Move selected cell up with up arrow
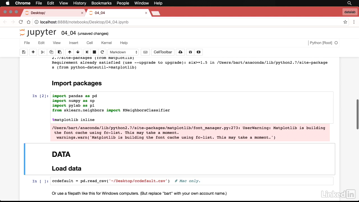The height and width of the screenshot is (202, 359). (70, 52)
